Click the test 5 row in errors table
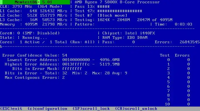The image size is (200, 111). tap(179, 82)
